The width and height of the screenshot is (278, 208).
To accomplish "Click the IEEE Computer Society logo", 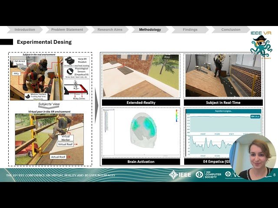I will point(208,175).
